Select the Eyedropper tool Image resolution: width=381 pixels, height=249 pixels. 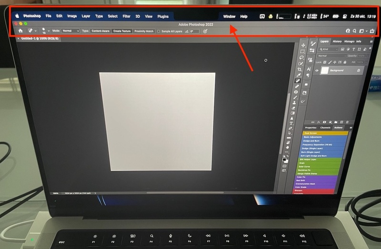[x=299, y=75]
